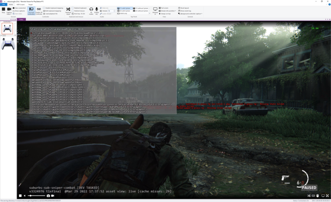Check Redirect keyboard option

point(79,8)
